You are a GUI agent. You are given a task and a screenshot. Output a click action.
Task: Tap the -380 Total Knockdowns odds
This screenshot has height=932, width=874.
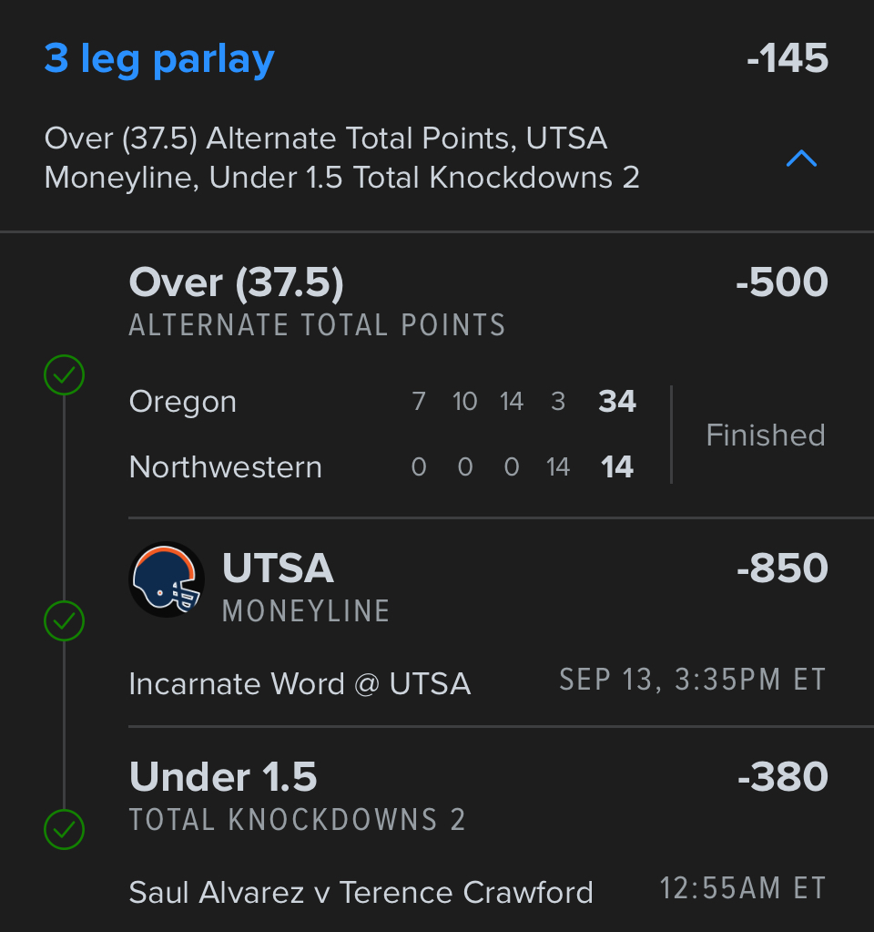coord(781,778)
